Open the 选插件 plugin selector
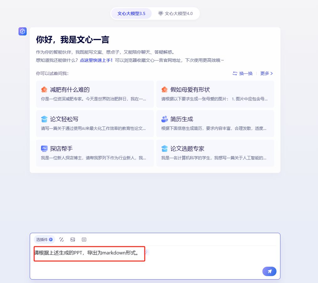This screenshot has width=318, height=283. (44, 239)
